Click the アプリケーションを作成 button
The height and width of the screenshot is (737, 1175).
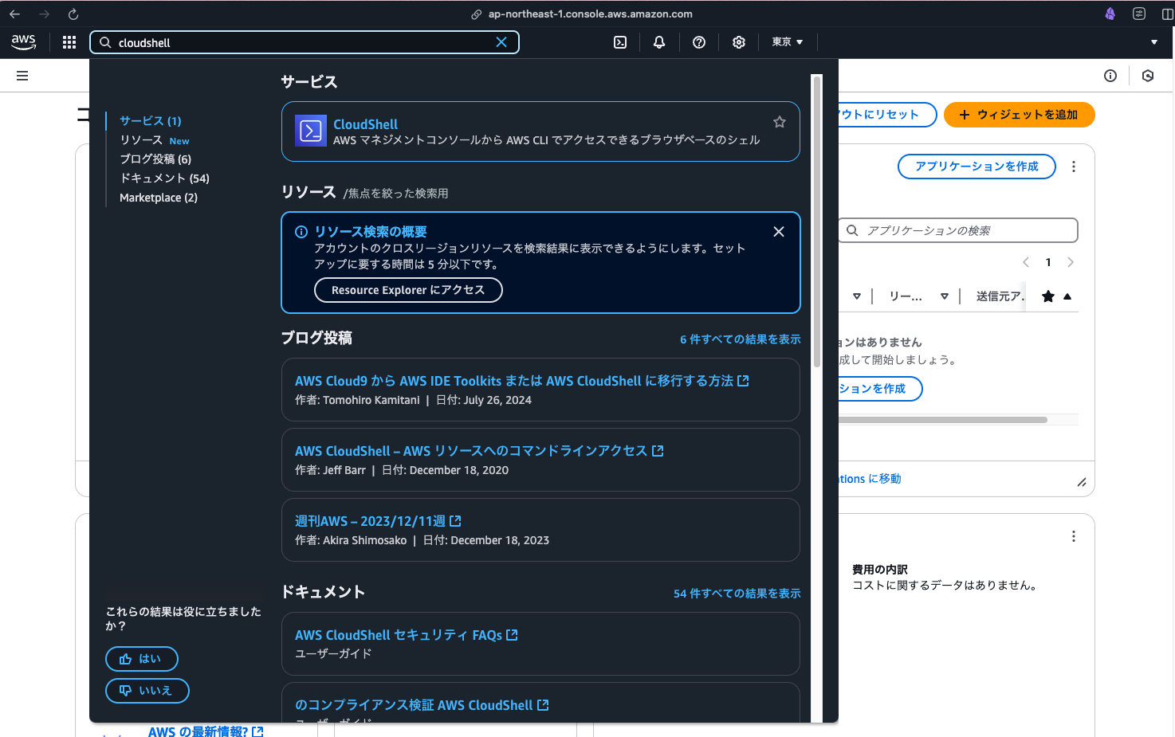(x=977, y=167)
